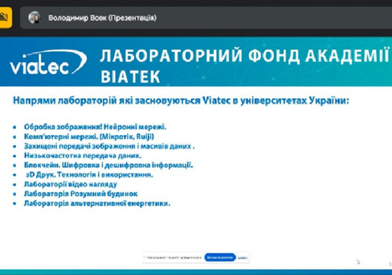Click the yellow icon button at top left
Screen dimensions: 392x275
[5, 18]
